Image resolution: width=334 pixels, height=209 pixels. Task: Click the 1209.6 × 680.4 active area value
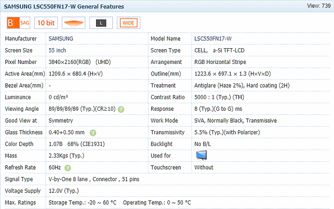pos(76,74)
